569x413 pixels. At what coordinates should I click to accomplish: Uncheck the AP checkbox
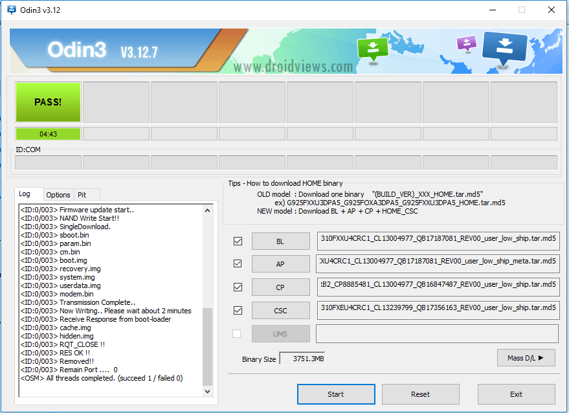click(238, 264)
